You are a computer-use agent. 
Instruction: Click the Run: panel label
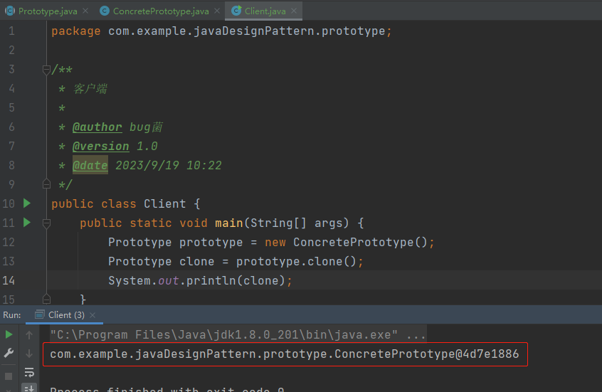tap(12, 315)
